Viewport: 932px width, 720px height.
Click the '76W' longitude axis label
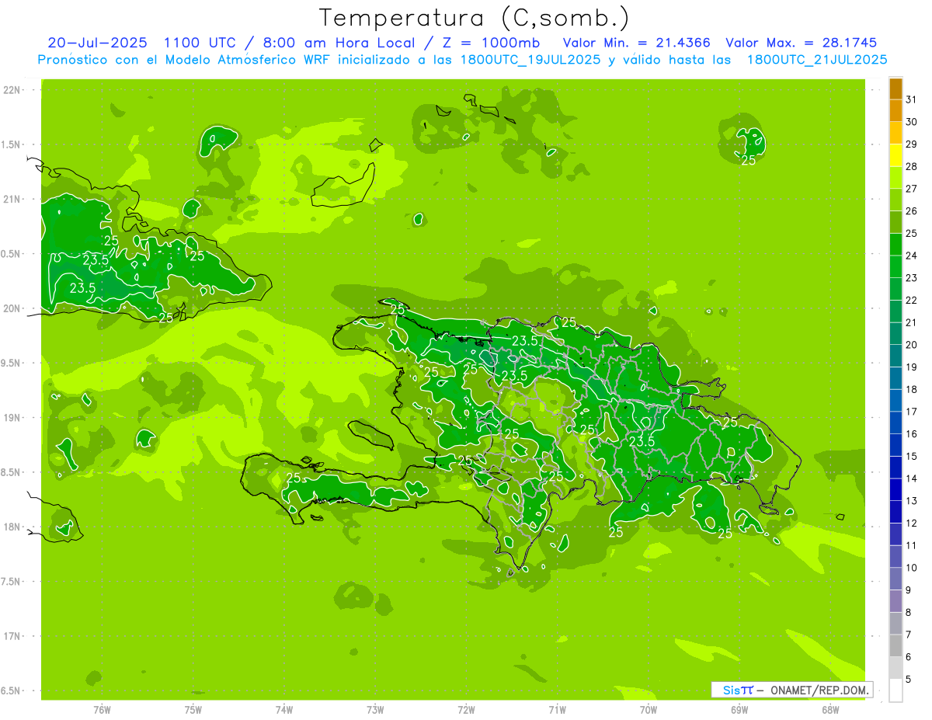(x=102, y=710)
